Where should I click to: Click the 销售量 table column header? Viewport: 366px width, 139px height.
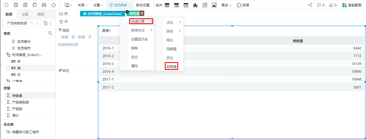pyautogui.click(x=298, y=41)
